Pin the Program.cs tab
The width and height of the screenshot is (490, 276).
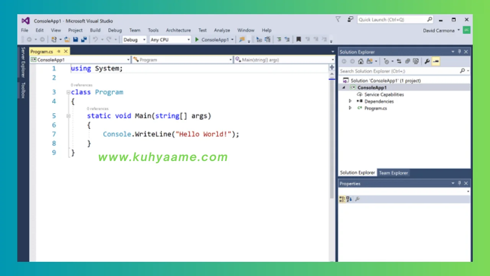click(x=59, y=51)
